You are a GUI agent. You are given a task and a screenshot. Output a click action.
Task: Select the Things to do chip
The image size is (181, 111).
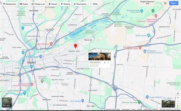click(38, 4)
